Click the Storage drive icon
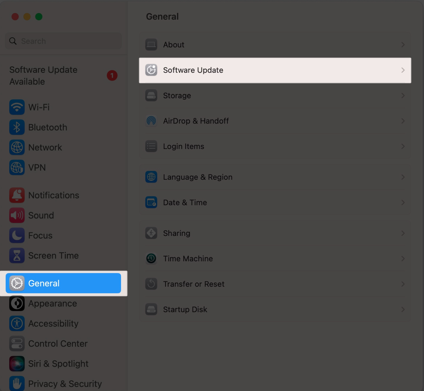The height and width of the screenshot is (391, 424). pos(151,96)
